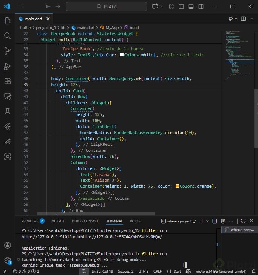The height and width of the screenshot is (275, 258).
Task: Open the Run and Debug view
Action: click(x=7, y=66)
